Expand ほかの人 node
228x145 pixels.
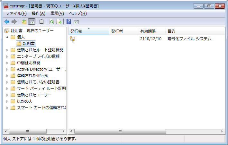(7, 101)
